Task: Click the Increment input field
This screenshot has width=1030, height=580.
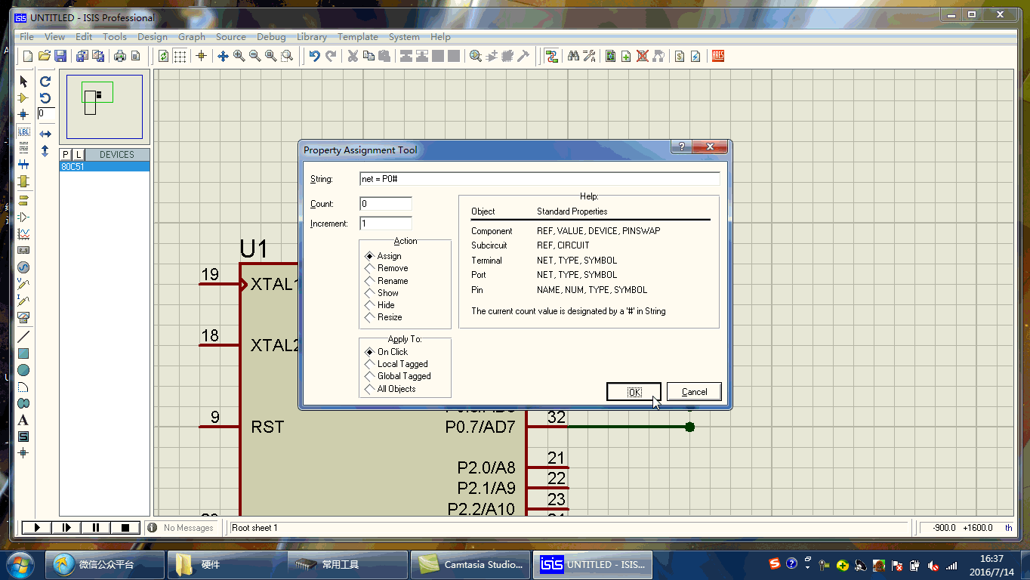Action: click(x=385, y=224)
